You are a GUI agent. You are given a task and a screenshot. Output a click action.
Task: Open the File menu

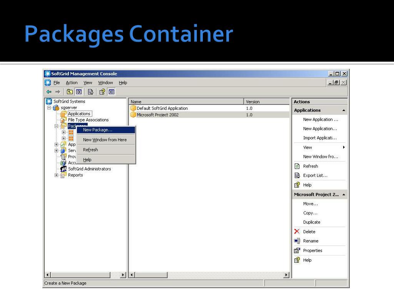[57, 83]
